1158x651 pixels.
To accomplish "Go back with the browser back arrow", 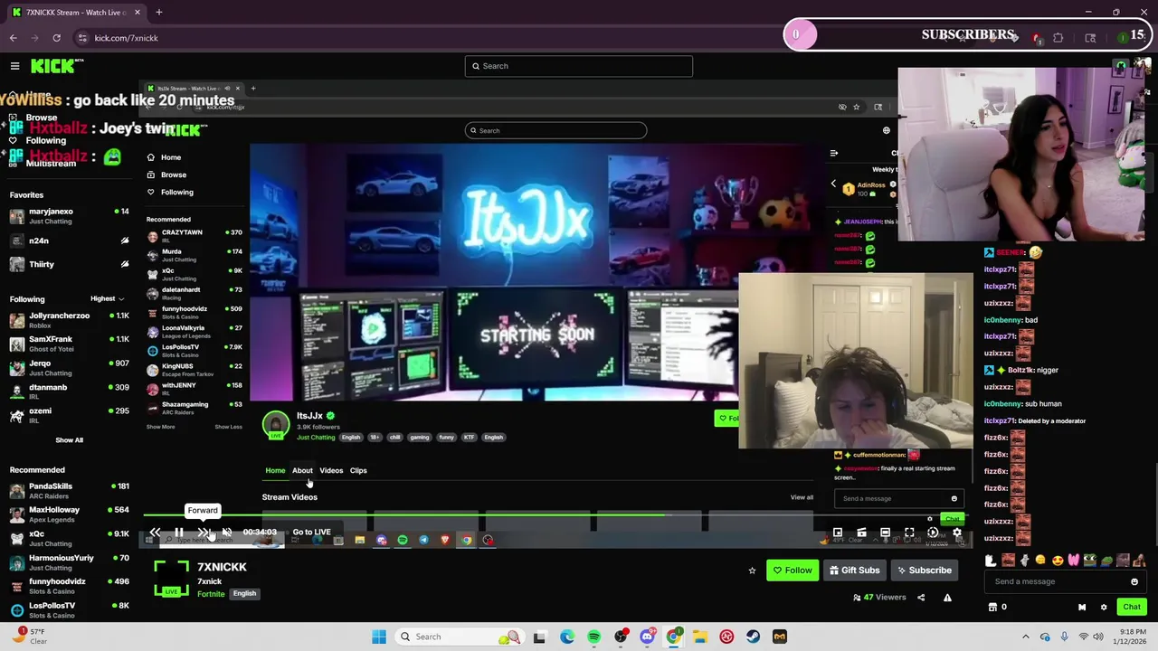I will 14,38.
